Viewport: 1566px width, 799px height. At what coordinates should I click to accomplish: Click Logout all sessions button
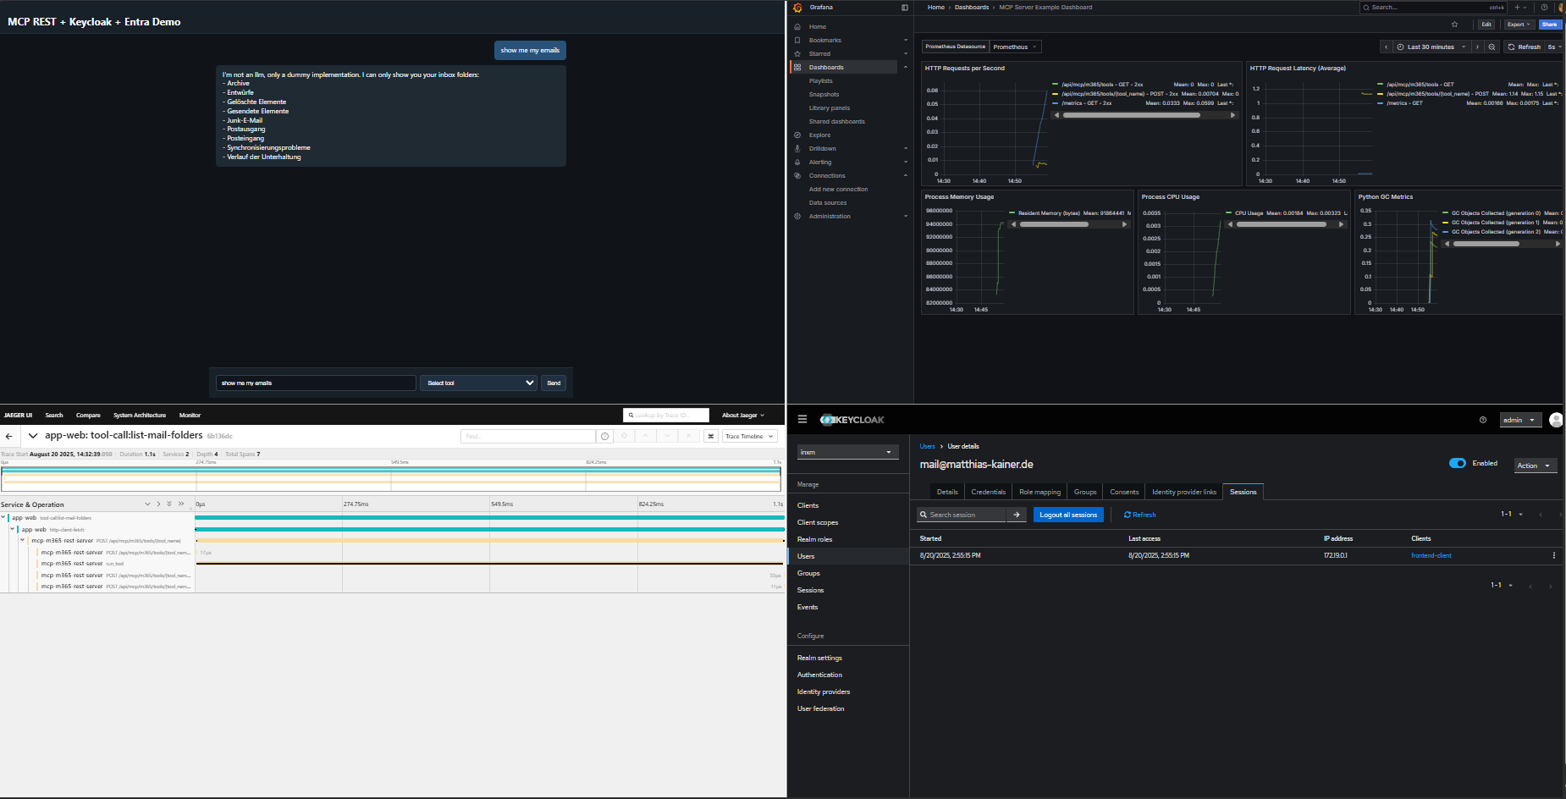click(x=1068, y=515)
